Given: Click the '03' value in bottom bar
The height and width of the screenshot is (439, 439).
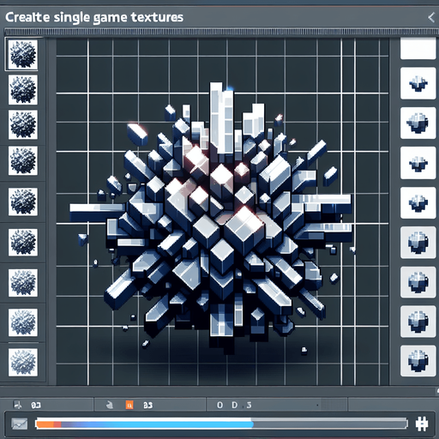Looking at the screenshot, I should (36, 405).
